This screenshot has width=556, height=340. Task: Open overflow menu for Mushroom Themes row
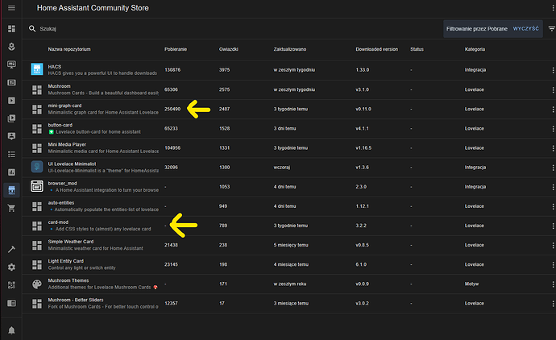(x=553, y=284)
